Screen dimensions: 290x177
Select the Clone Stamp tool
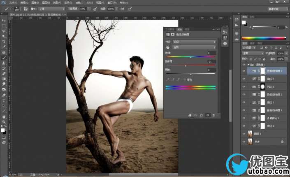4,63
